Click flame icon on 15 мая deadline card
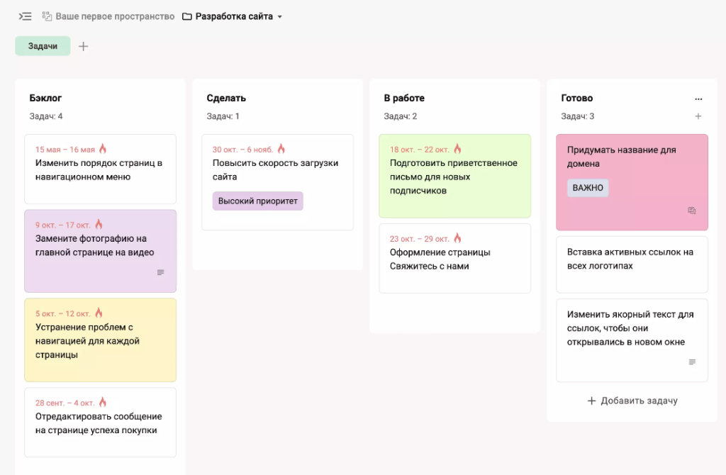Viewport: 726px width, 475px height. 103,149
